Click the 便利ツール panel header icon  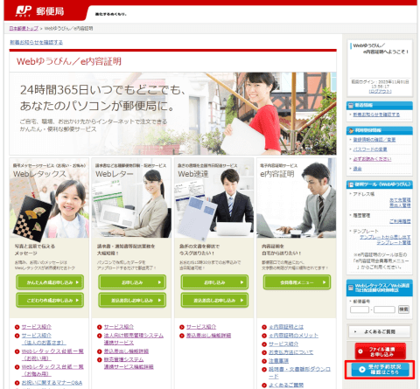(x=350, y=184)
